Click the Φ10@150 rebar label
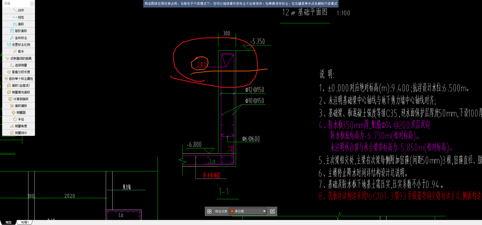482x225 pixels. (255, 101)
